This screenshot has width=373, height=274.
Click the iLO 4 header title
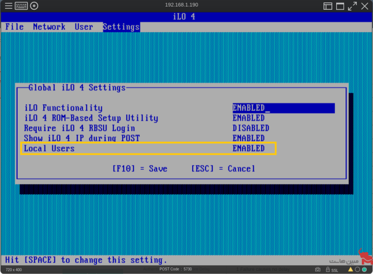(184, 17)
